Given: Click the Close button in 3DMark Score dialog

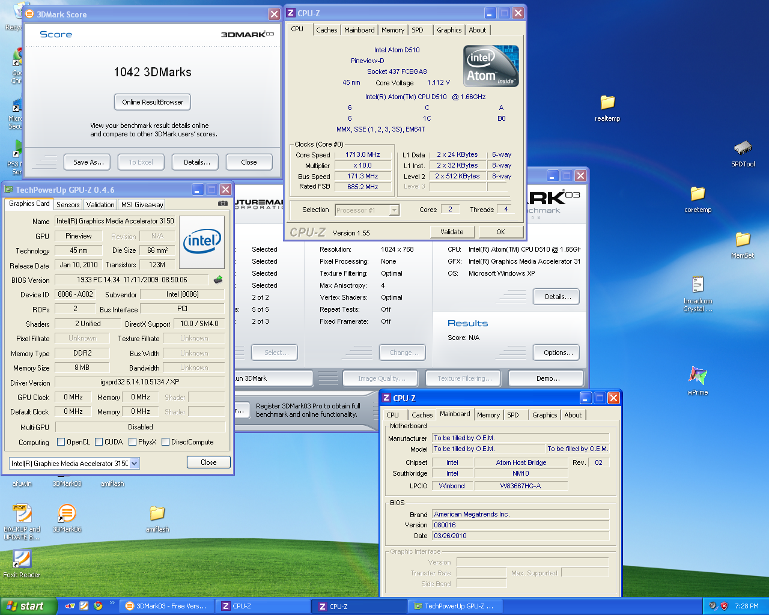Looking at the screenshot, I should (249, 162).
